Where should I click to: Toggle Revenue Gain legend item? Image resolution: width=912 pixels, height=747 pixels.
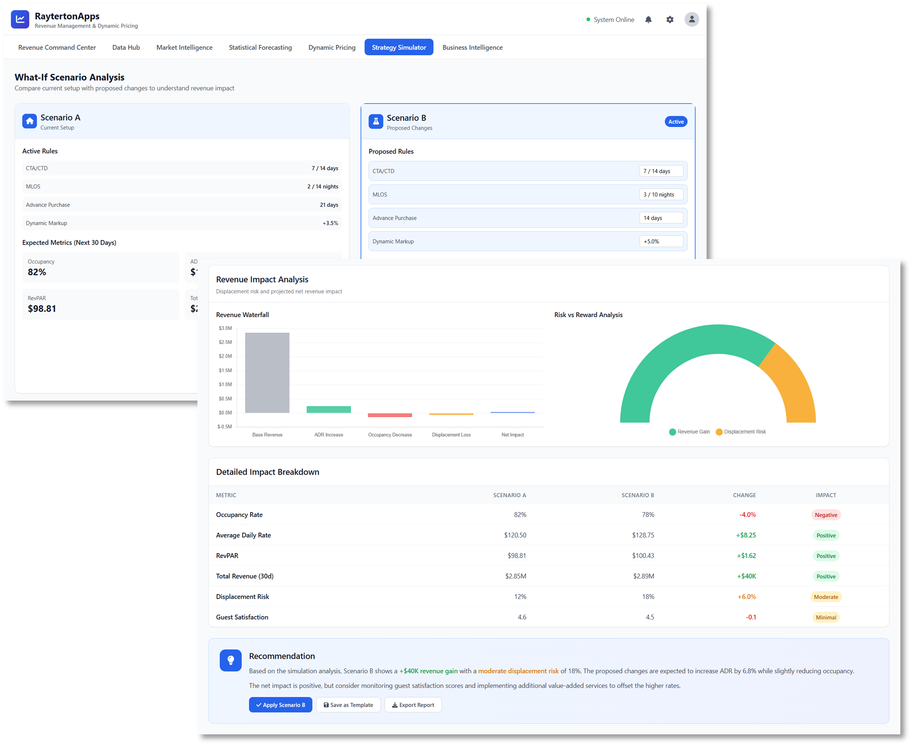[689, 431]
